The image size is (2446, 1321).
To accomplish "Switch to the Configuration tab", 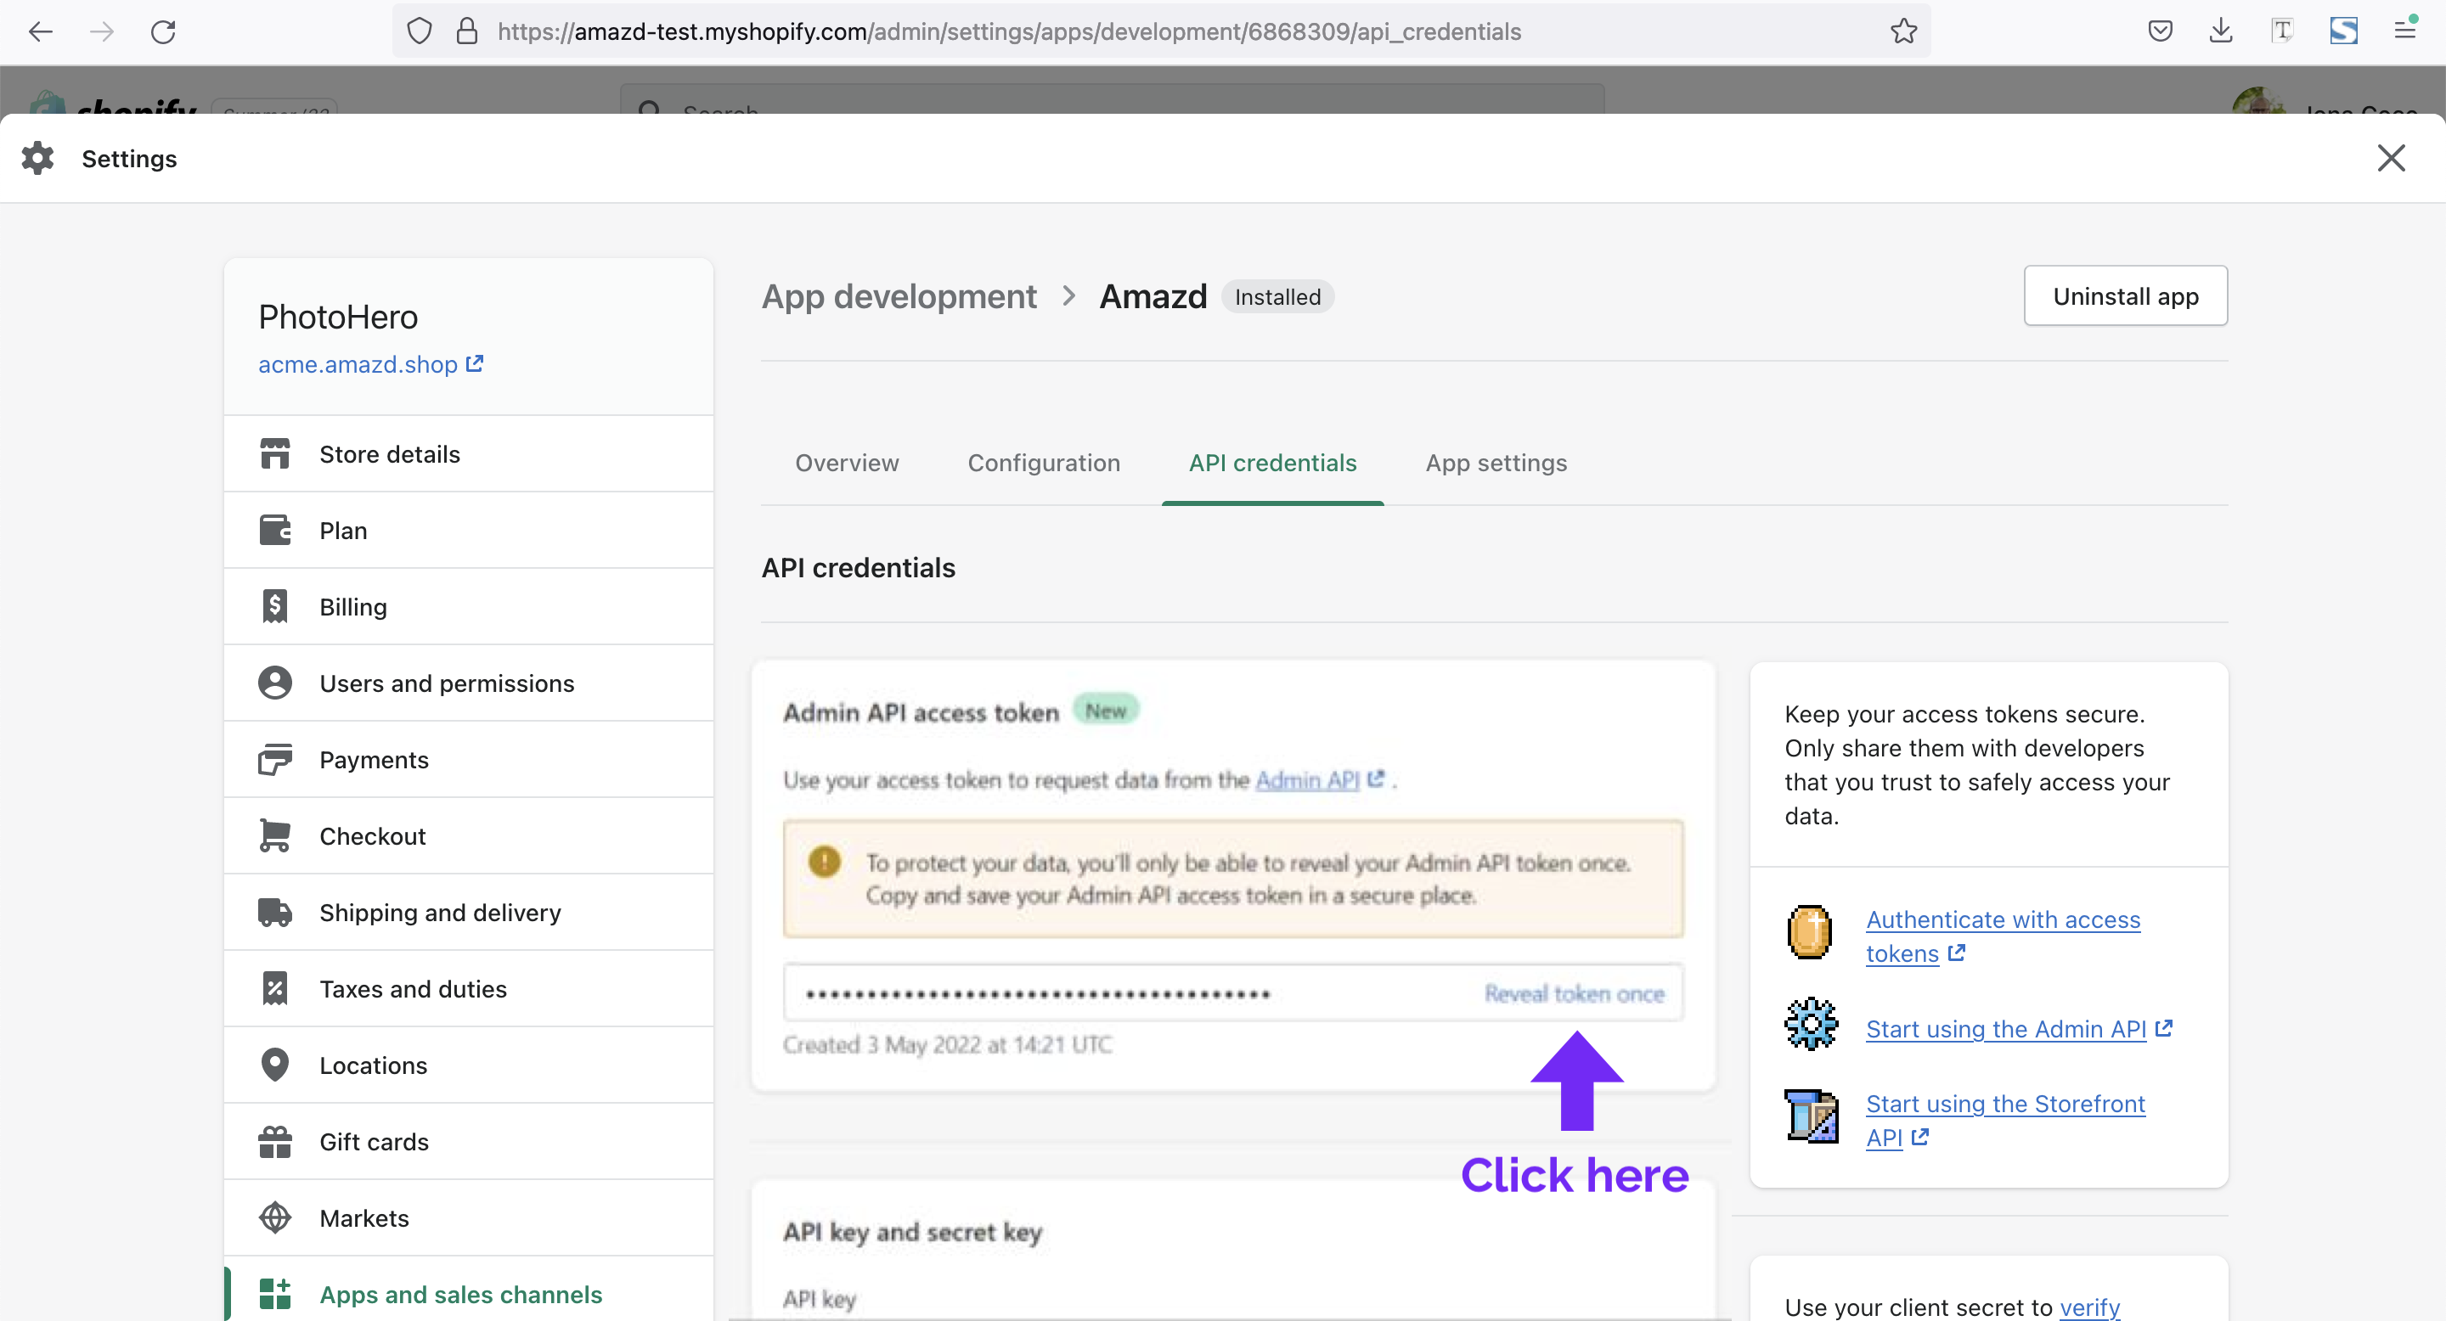I will pos(1044,463).
